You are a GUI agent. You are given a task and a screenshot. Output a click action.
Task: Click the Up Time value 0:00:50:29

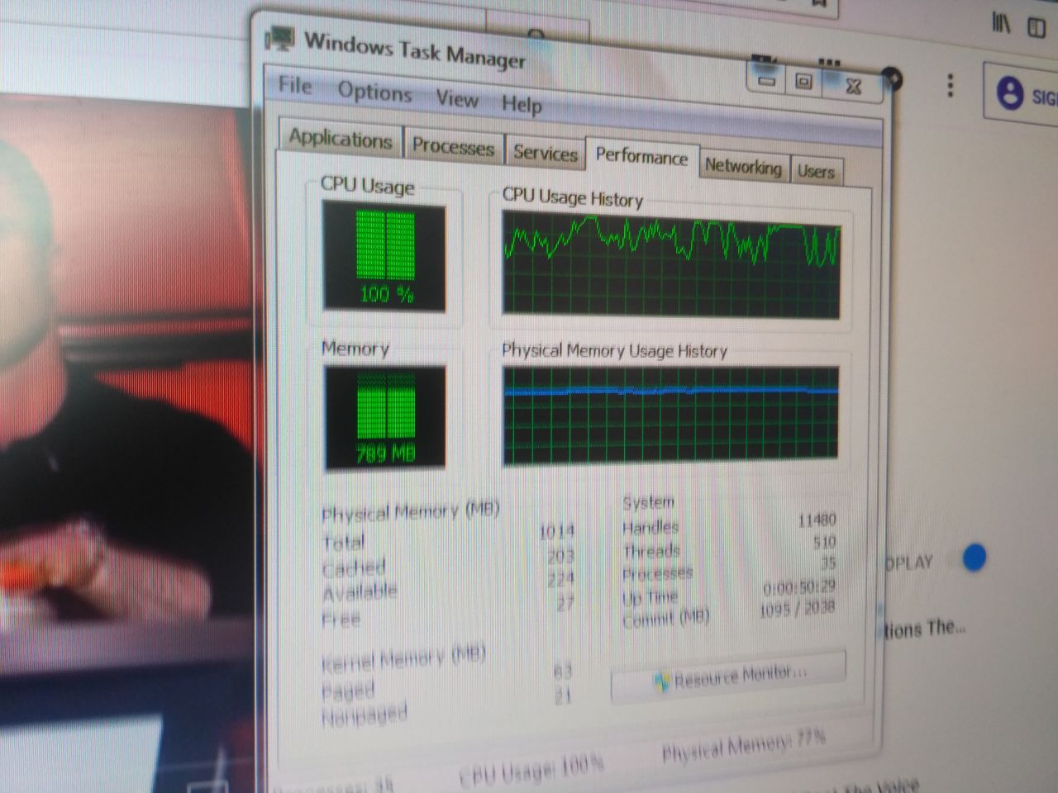pyautogui.click(x=799, y=587)
